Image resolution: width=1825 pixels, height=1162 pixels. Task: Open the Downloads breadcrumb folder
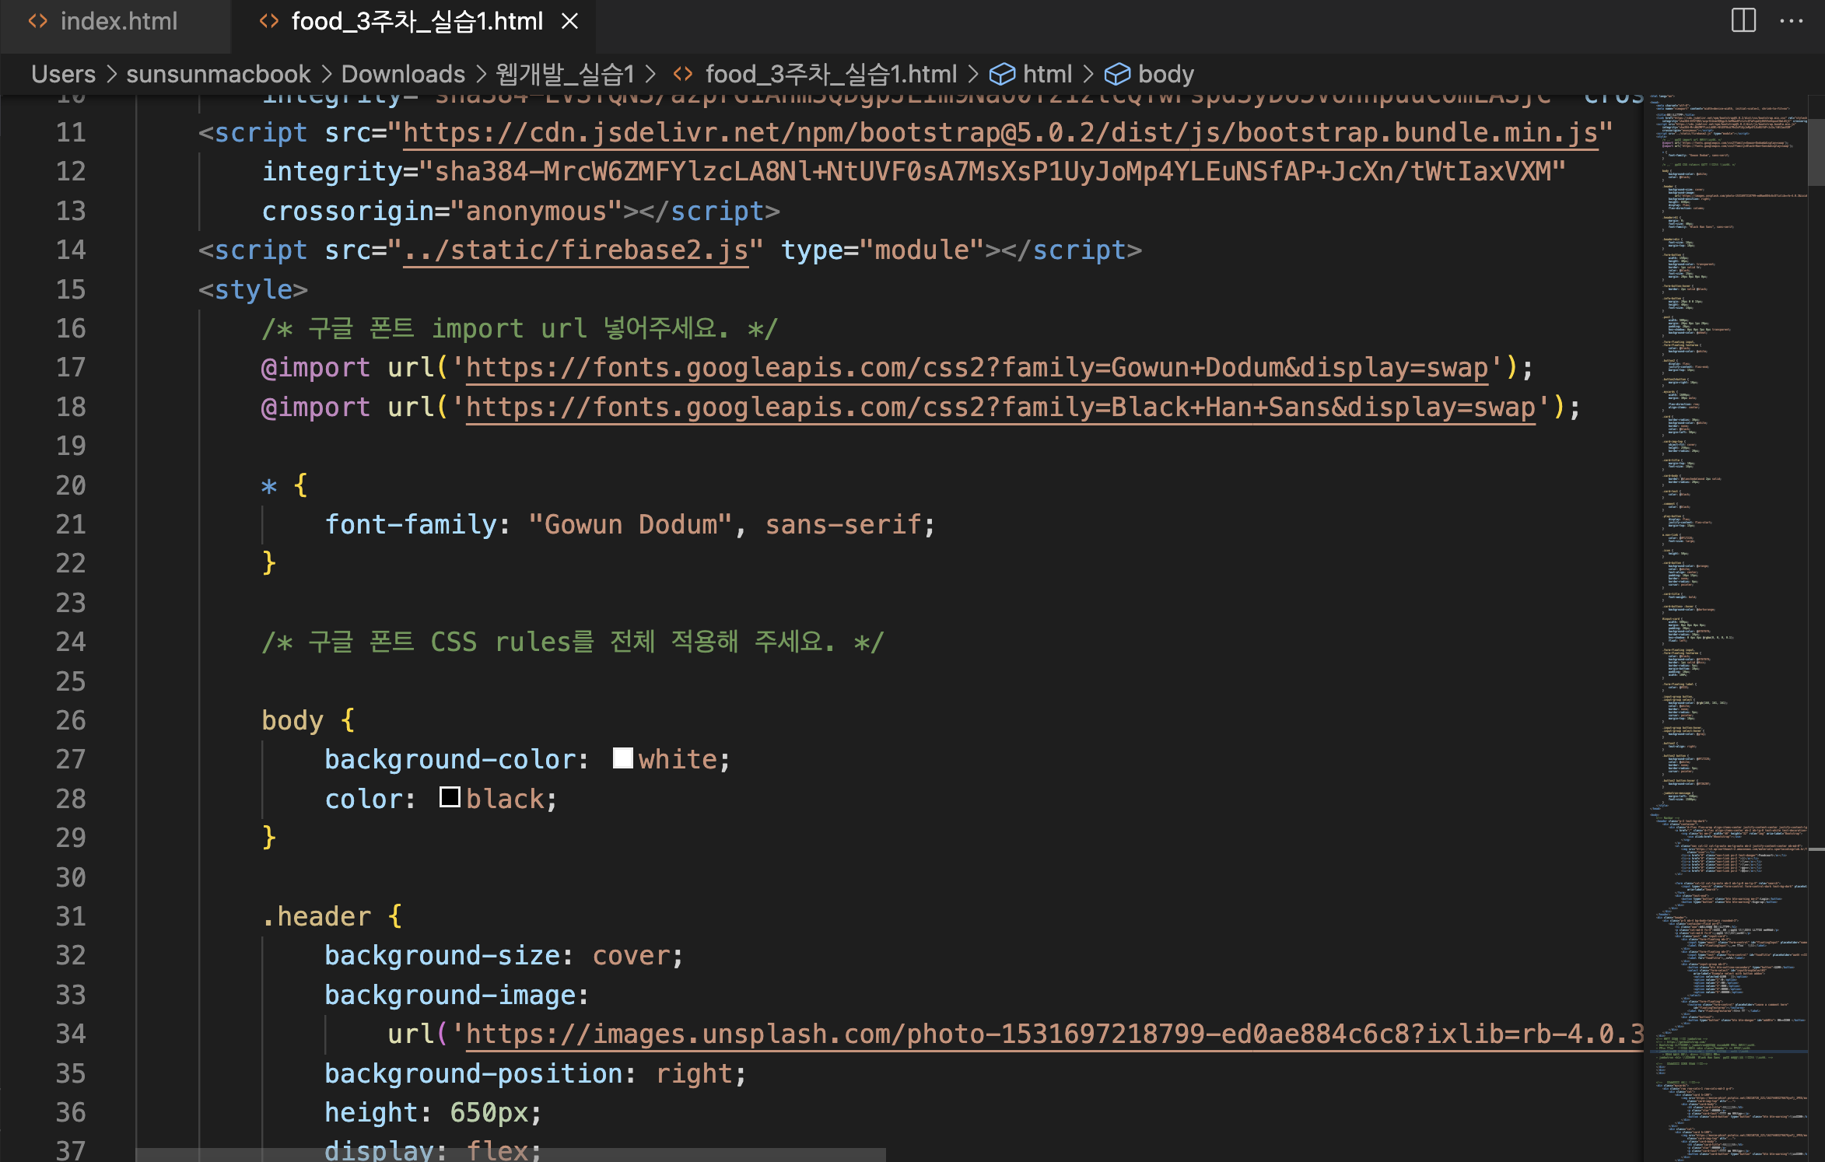(x=403, y=74)
